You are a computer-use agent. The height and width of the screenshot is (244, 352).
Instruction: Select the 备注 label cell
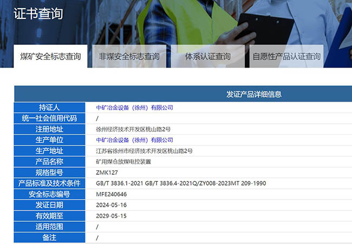click(x=49, y=238)
